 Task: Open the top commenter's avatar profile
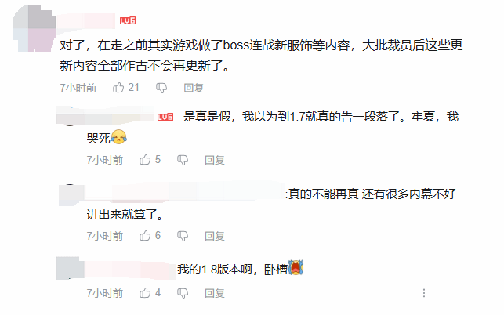34,29
